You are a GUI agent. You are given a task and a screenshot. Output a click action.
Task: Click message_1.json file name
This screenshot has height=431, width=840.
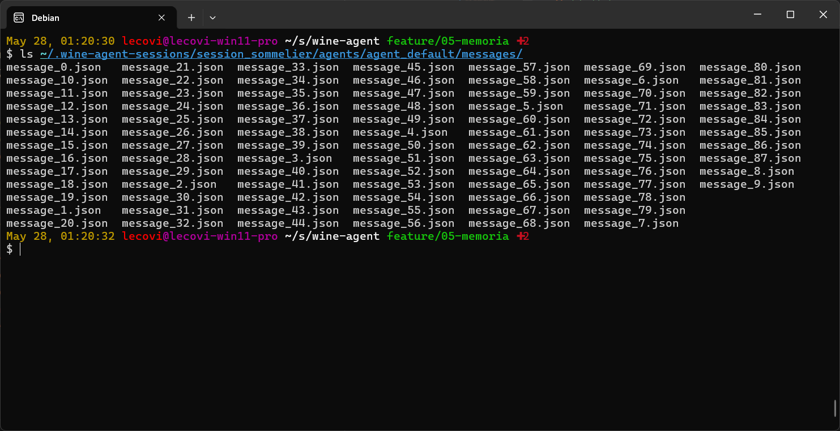pyautogui.click(x=53, y=210)
